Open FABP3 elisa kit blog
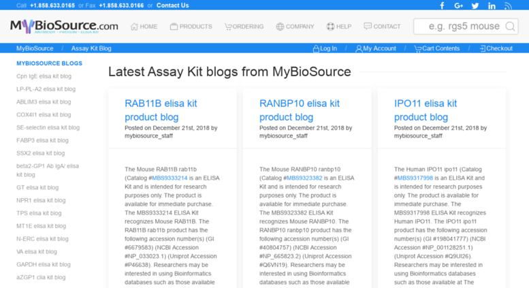 point(42,140)
